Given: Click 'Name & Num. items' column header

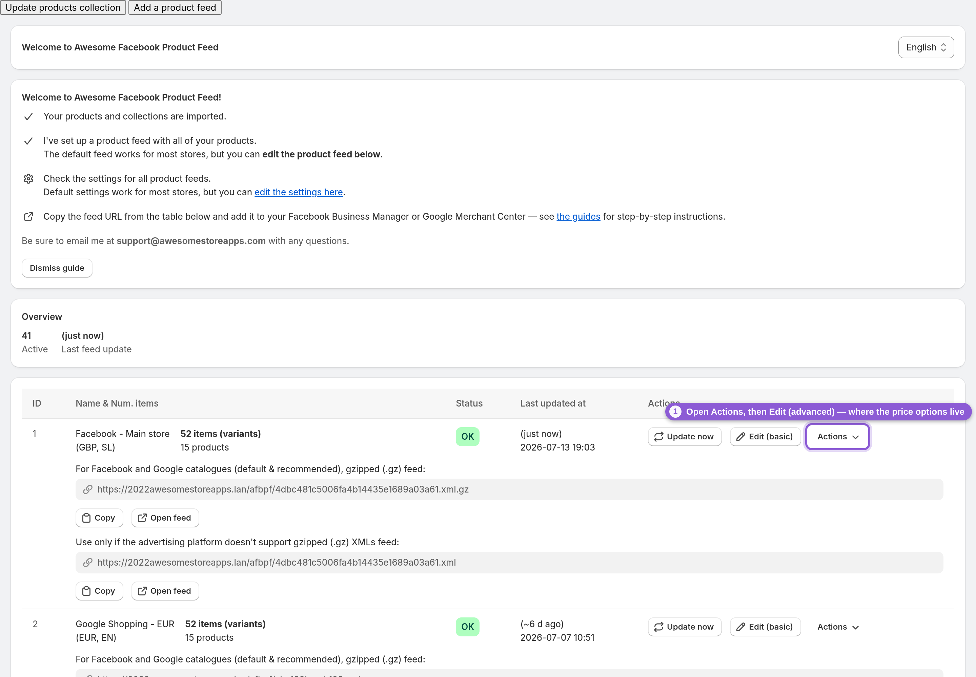Looking at the screenshot, I should click(117, 403).
